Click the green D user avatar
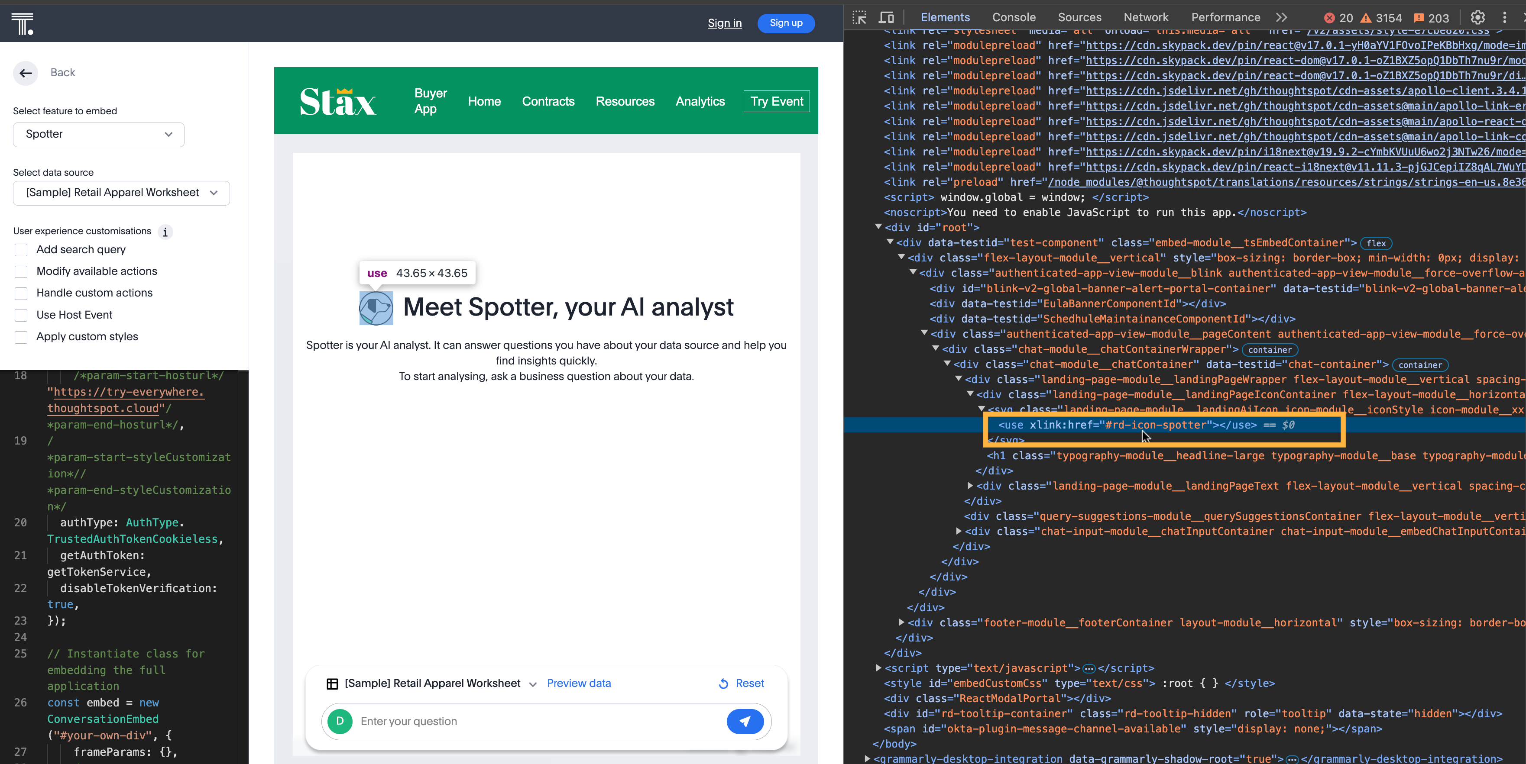The image size is (1526, 764). point(340,722)
